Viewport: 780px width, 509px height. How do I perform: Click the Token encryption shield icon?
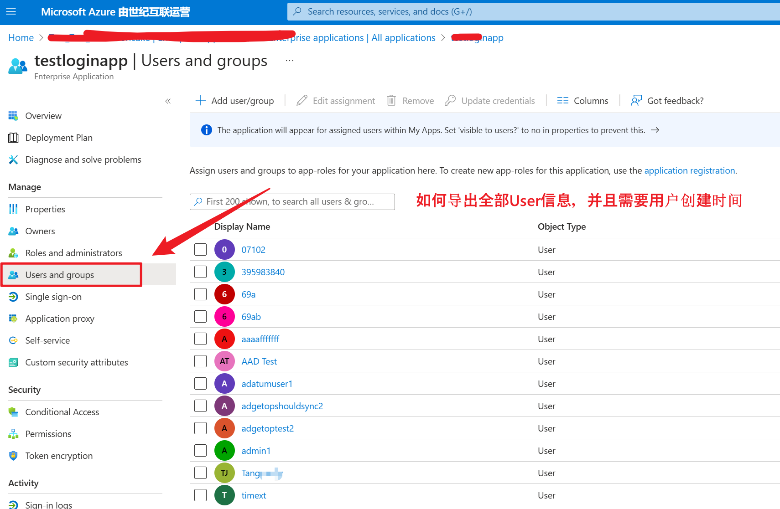coord(13,456)
